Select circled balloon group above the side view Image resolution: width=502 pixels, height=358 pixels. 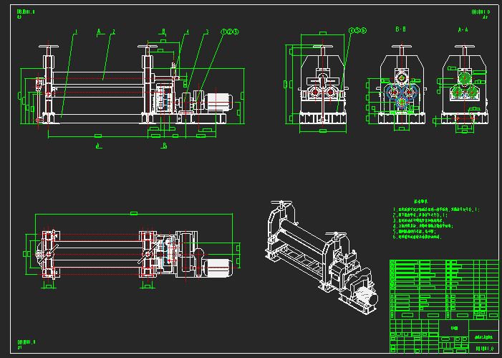click(x=357, y=30)
